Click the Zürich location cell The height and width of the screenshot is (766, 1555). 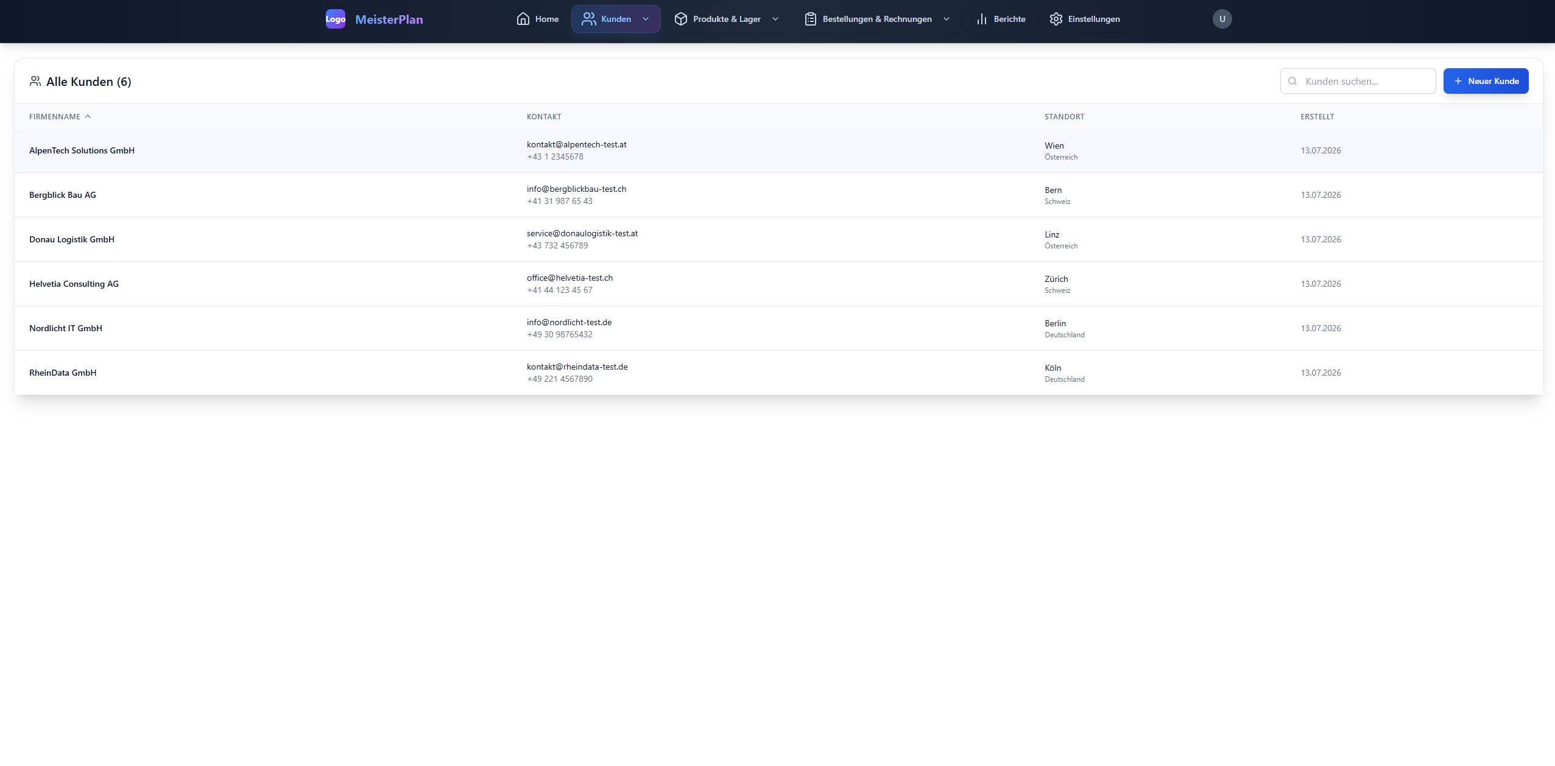1057,284
